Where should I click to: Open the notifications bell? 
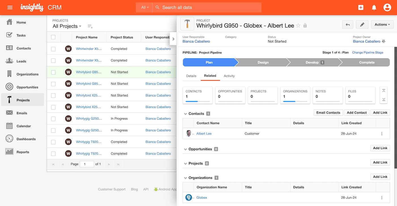tap(374, 8)
